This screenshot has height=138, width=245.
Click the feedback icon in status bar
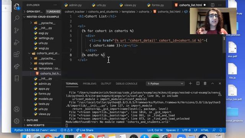click(214, 130)
